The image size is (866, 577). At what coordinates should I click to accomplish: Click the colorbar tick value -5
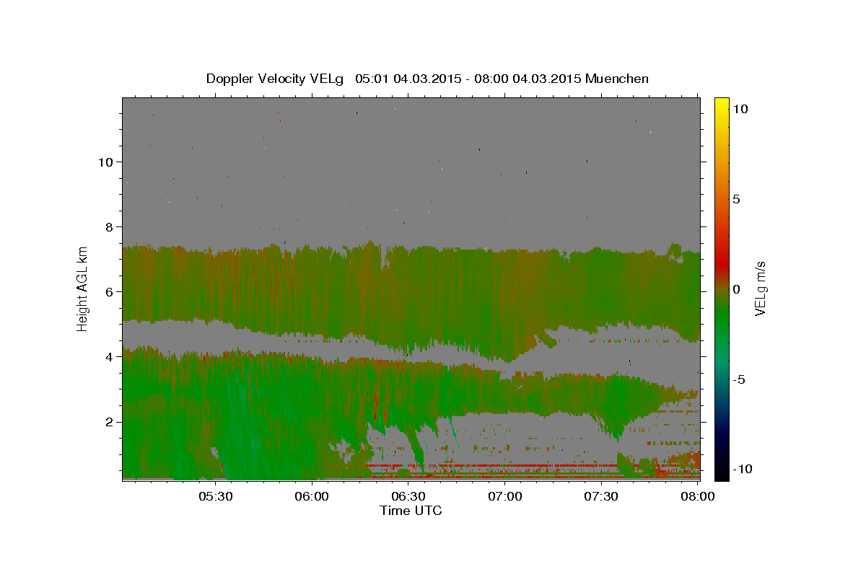click(x=738, y=379)
